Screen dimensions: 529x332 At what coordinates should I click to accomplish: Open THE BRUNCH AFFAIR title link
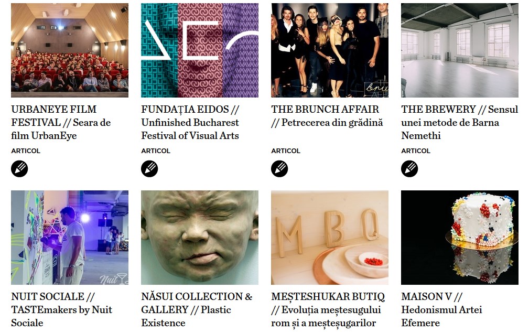[327, 116]
